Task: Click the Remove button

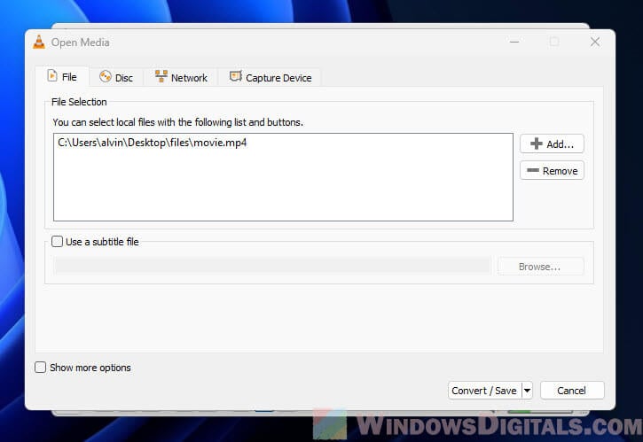Action: (x=552, y=170)
